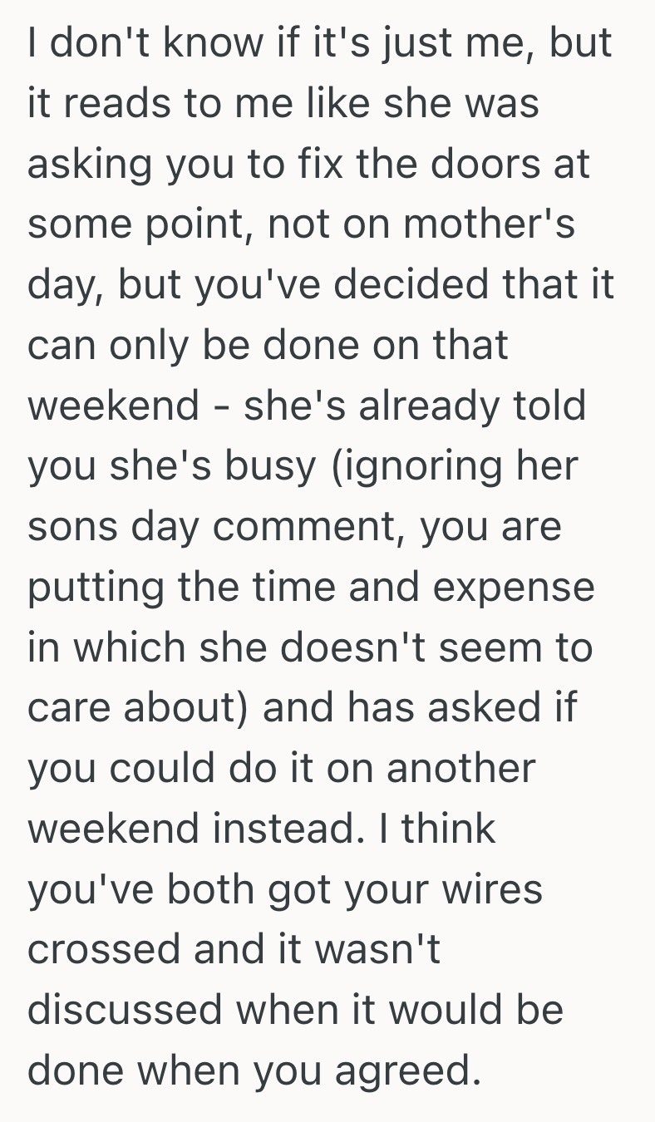
Task: Click the word "another" in the text
Action: point(460,769)
